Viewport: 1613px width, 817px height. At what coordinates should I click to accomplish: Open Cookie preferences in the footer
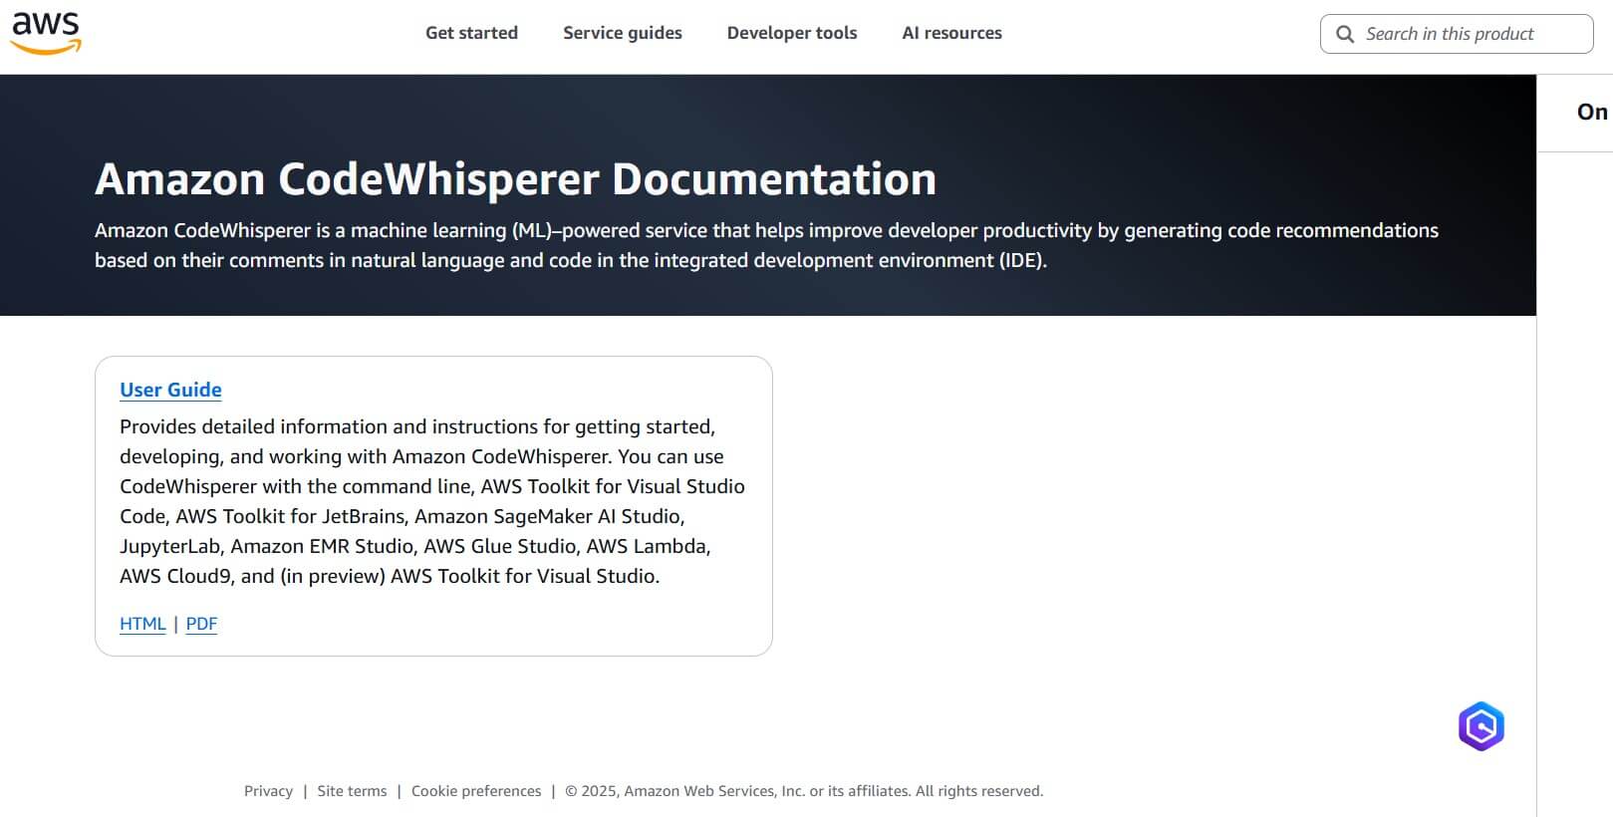pyautogui.click(x=476, y=791)
